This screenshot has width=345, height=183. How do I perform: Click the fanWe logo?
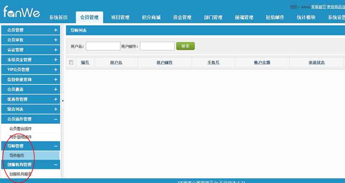(x=21, y=12)
